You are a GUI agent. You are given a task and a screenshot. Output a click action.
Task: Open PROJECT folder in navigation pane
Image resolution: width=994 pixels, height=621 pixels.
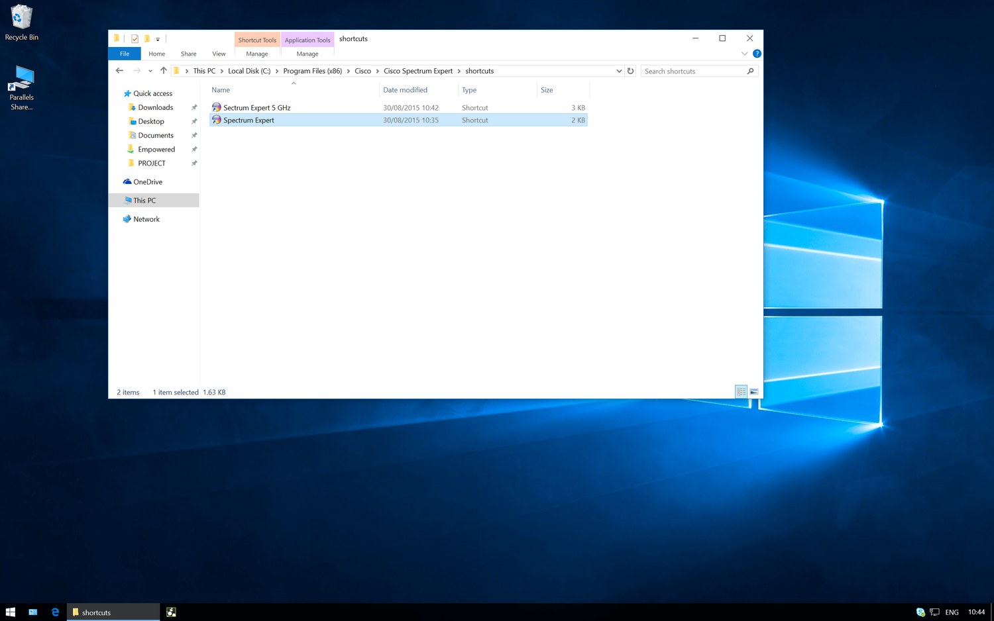[152, 163]
